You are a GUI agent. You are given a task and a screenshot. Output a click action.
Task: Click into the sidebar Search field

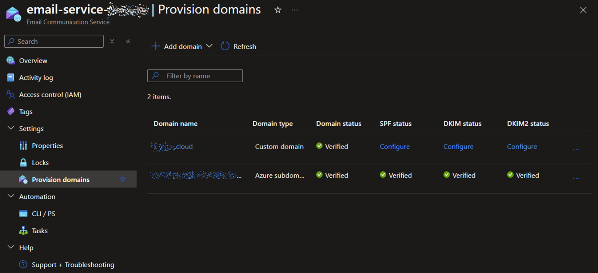pos(54,41)
